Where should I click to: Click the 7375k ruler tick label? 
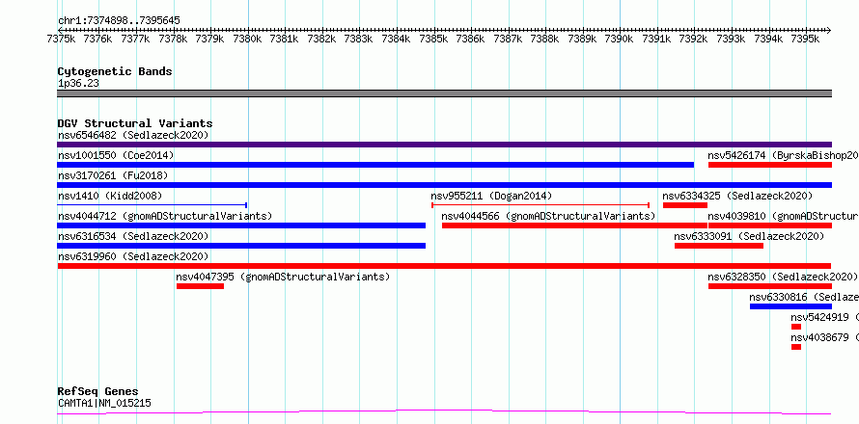click(62, 39)
